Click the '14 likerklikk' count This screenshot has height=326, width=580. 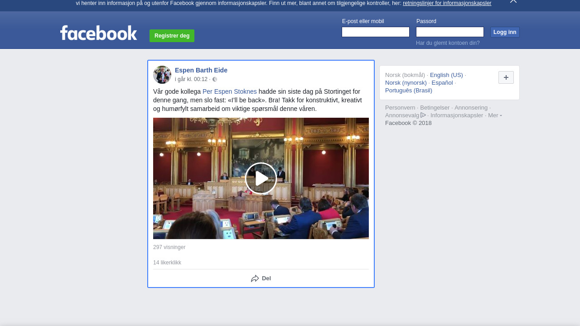[x=167, y=263]
